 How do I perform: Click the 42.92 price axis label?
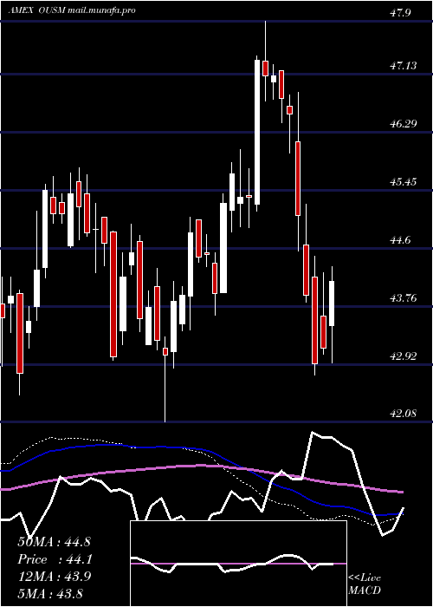click(x=403, y=356)
